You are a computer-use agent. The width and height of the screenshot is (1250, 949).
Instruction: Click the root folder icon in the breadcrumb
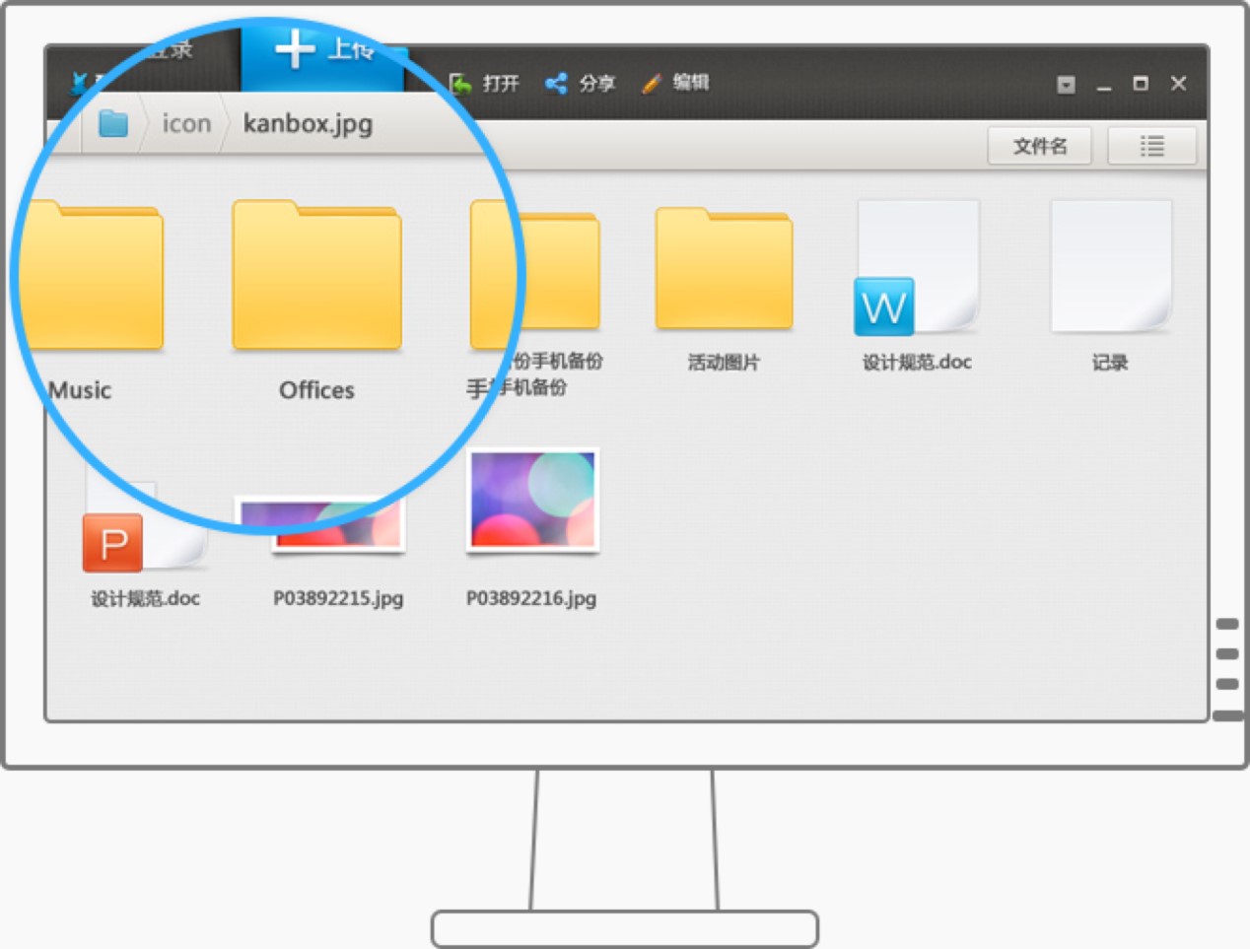113,123
